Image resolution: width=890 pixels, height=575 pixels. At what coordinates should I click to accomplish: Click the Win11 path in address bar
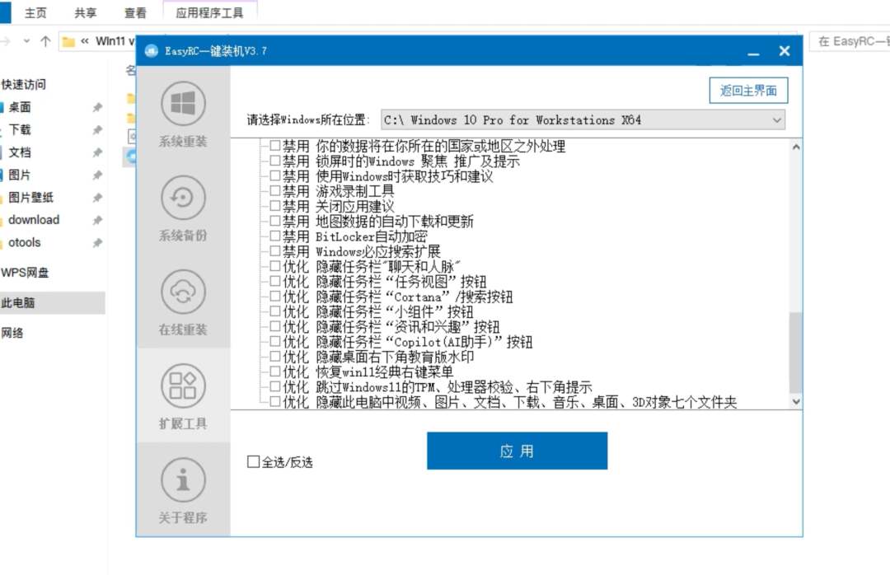pos(115,41)
